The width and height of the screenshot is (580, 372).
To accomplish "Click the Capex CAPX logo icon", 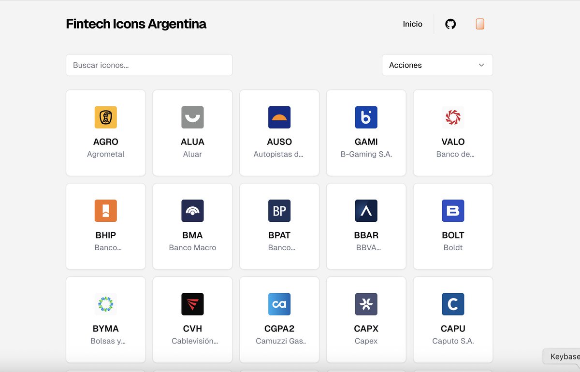I will 366,304.
